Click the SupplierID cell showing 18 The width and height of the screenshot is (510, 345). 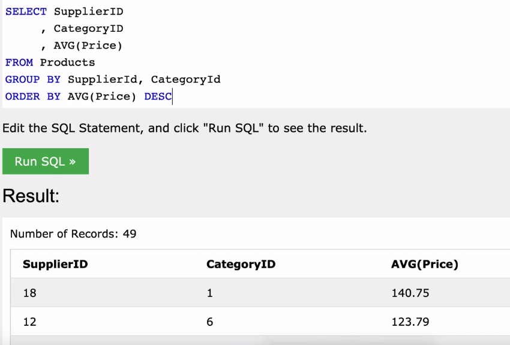[x=29, y=293]
